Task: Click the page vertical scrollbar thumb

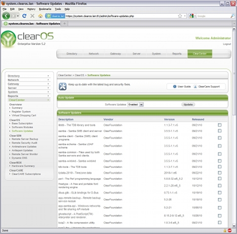Action: pyautogui.click(x=234, y=73)
